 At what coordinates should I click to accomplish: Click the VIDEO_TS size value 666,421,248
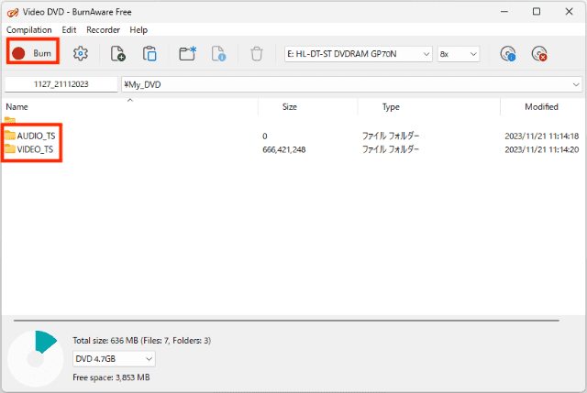tap(284, 149)
